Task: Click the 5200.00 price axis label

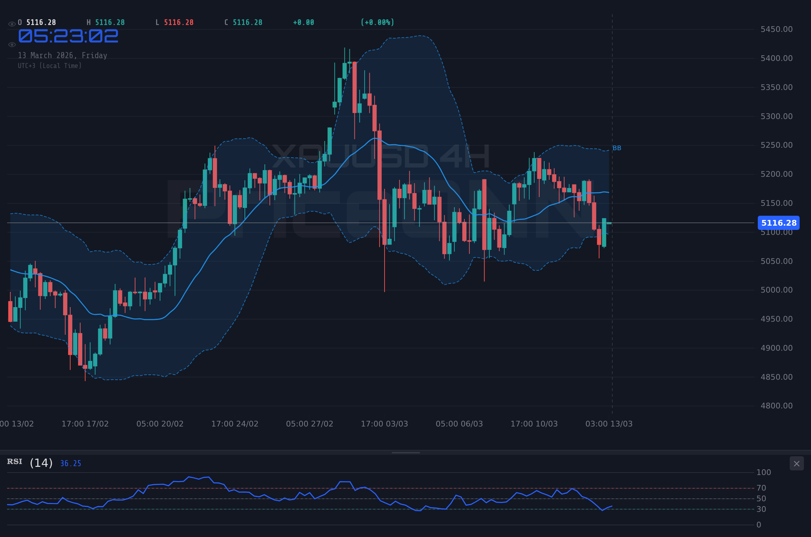Action: (x=777, y=174)
